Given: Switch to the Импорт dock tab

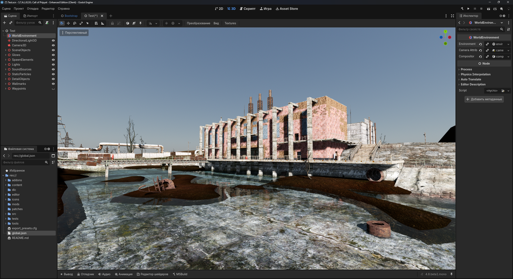Looking at the screenshot, I should [30, 16].
